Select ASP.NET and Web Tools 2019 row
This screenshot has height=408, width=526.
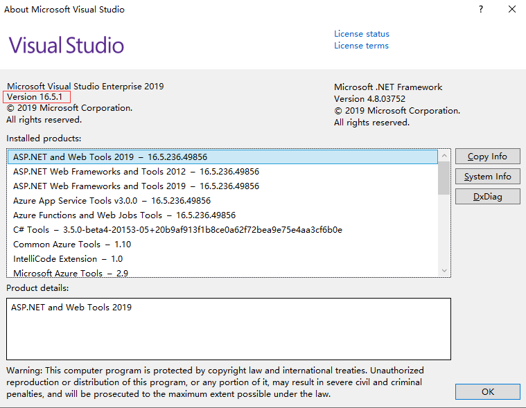pyautogui.click(x=222, y=157)
